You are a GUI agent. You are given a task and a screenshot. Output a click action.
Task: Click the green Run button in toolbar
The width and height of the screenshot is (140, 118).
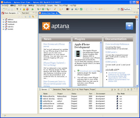click(43, 9)
